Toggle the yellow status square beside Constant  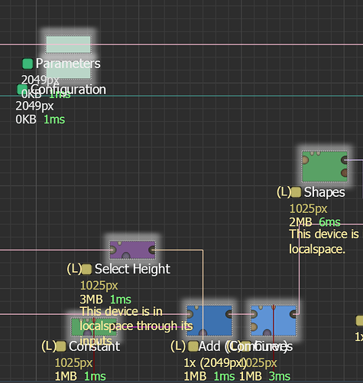60,346
